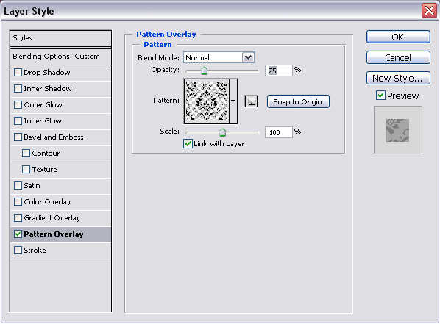Expand the Blend Mode dropdown
The width and height of the screenshot is (440, 324).
tap(248, 57)
